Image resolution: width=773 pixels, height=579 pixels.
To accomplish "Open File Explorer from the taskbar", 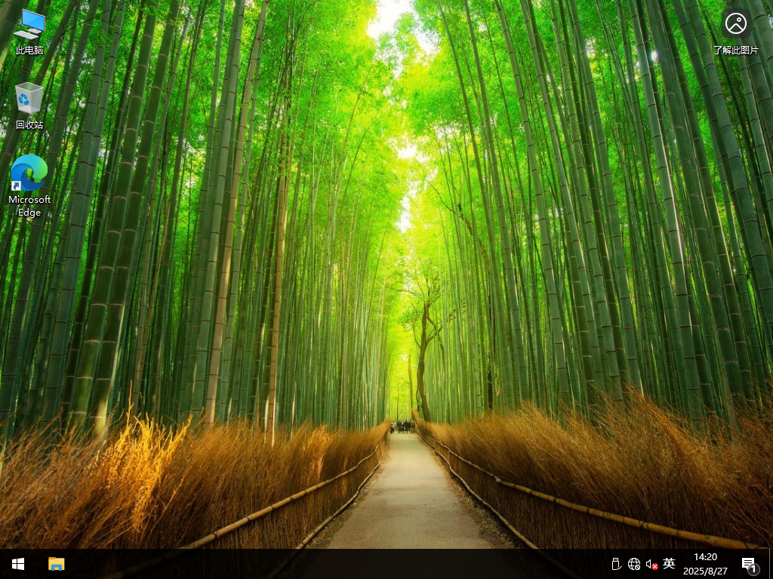I will pos(57,563).
